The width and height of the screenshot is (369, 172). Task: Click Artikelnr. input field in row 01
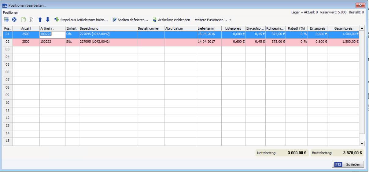53,35
